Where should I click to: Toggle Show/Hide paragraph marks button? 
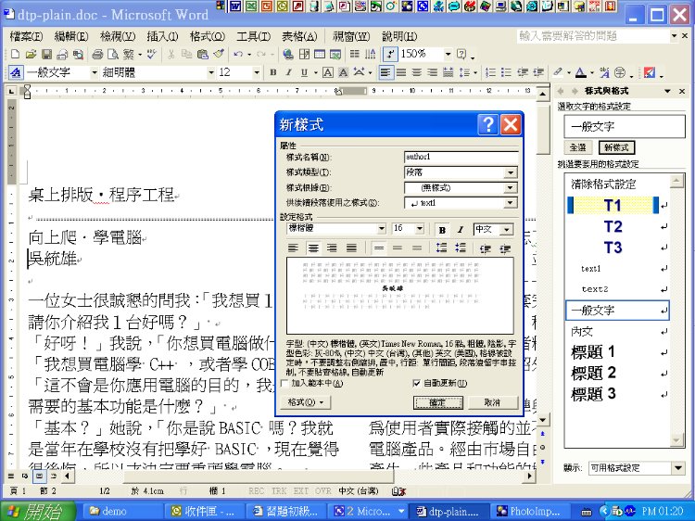click(389, 54)
